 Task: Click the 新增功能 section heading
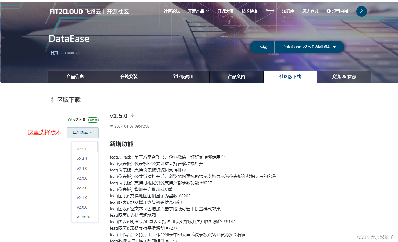[x=121, y=144]
